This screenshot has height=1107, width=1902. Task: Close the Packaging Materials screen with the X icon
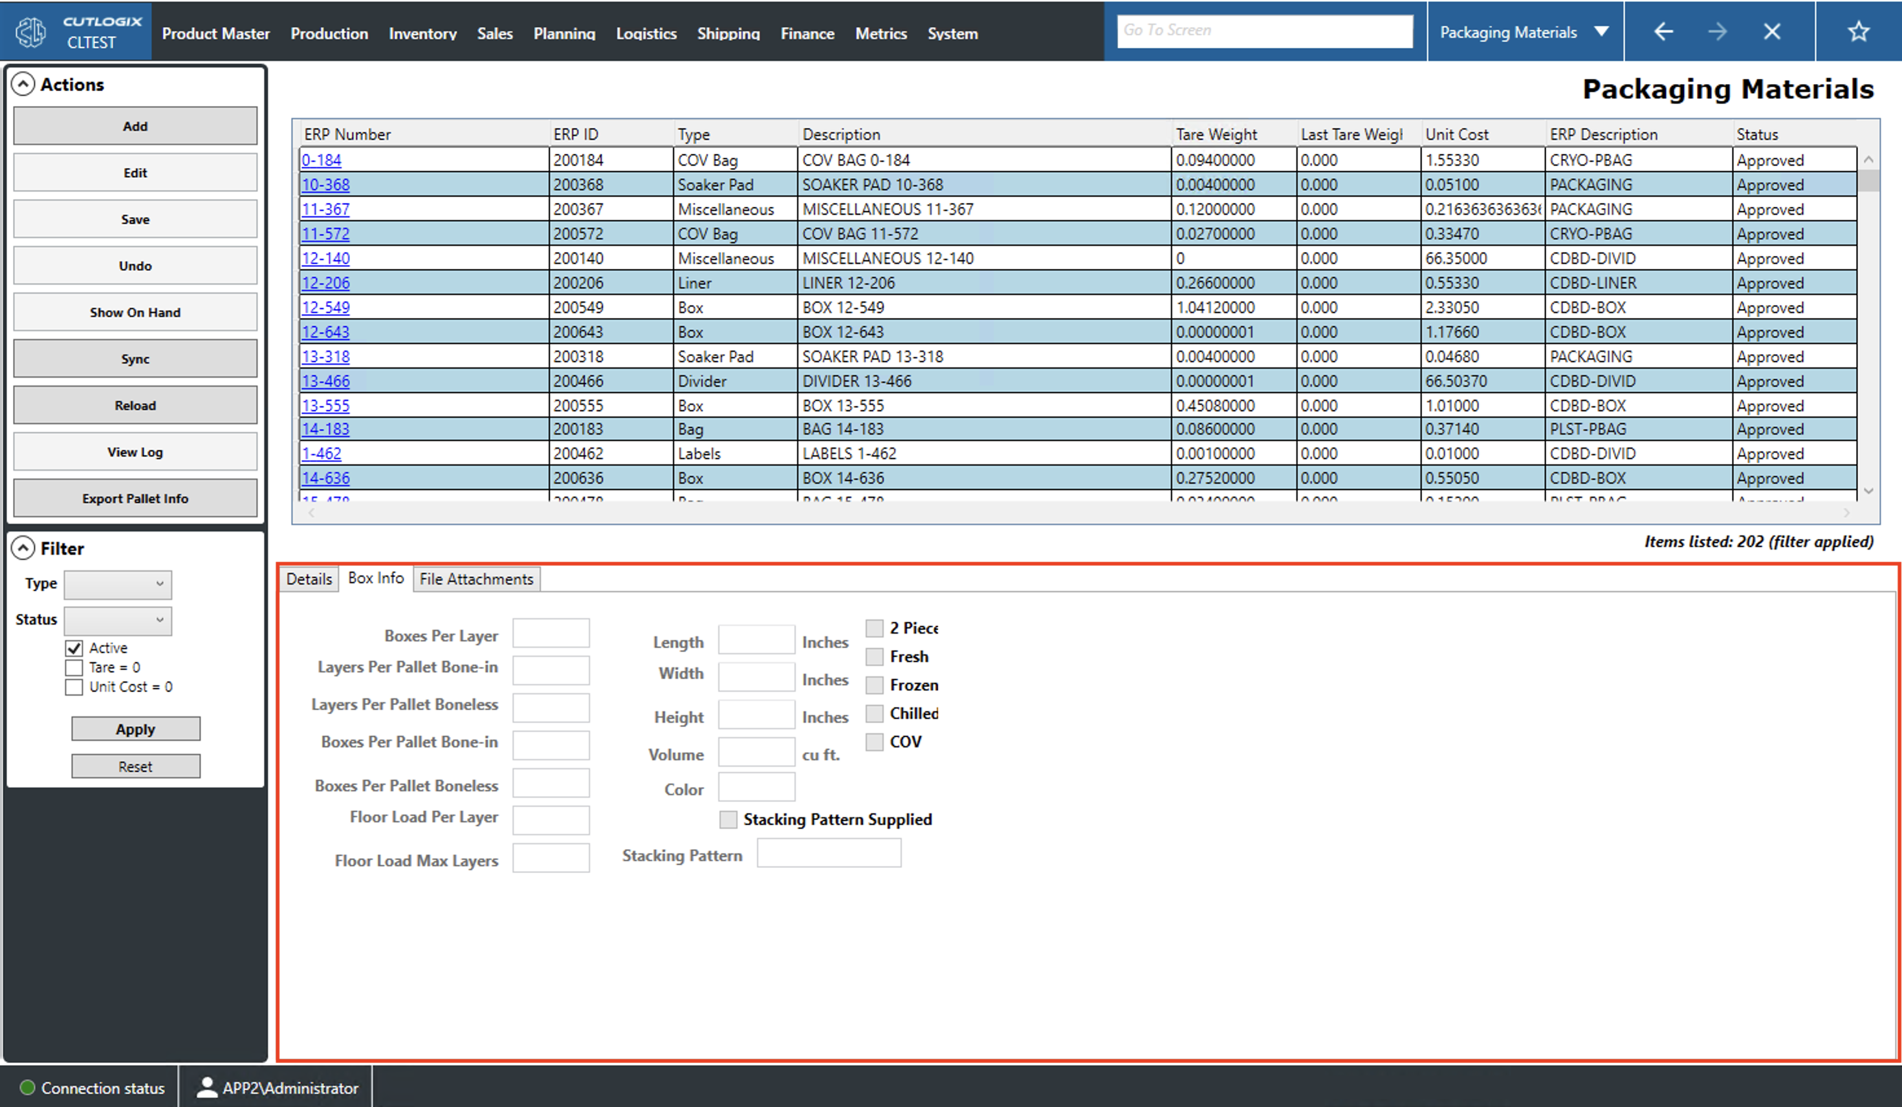tap(1772, 31)
